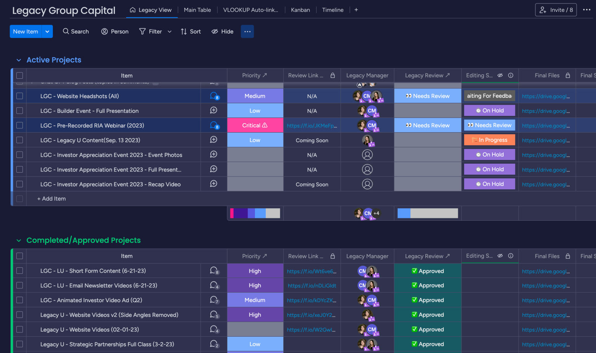Image resolution: width=596 pixels, height=353 pixels.
Task: Switch to the Kanban view tab
Action: [300, 10]
